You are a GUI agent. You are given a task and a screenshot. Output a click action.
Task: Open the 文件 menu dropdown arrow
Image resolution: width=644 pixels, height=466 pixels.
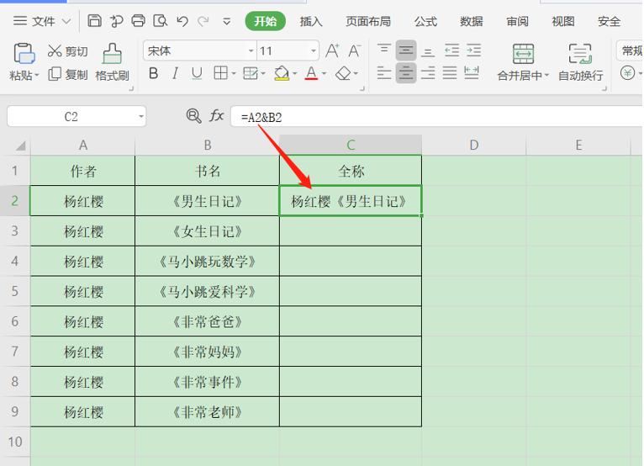[x=66, y=21]
